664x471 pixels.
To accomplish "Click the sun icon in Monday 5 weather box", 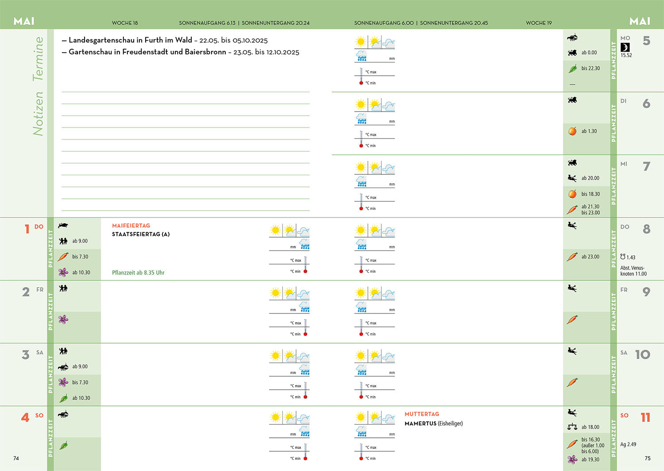I will 361,42.
